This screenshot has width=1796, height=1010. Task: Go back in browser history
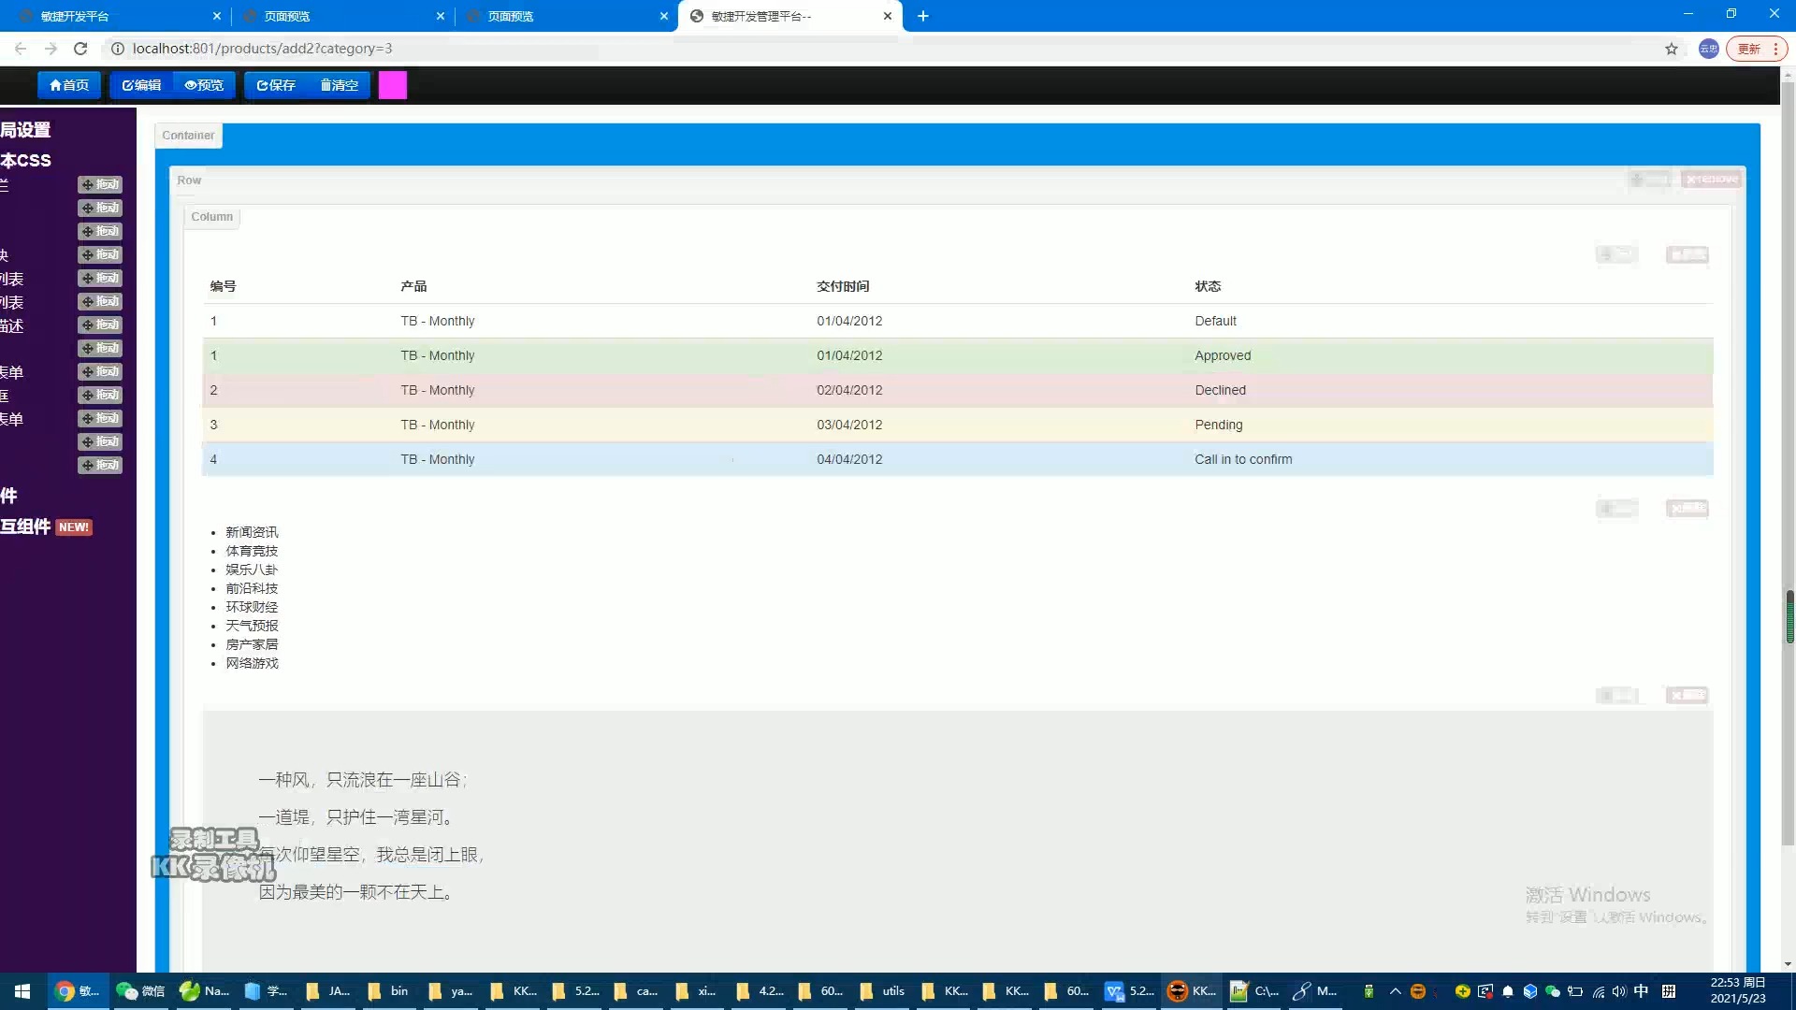(21, 49)
